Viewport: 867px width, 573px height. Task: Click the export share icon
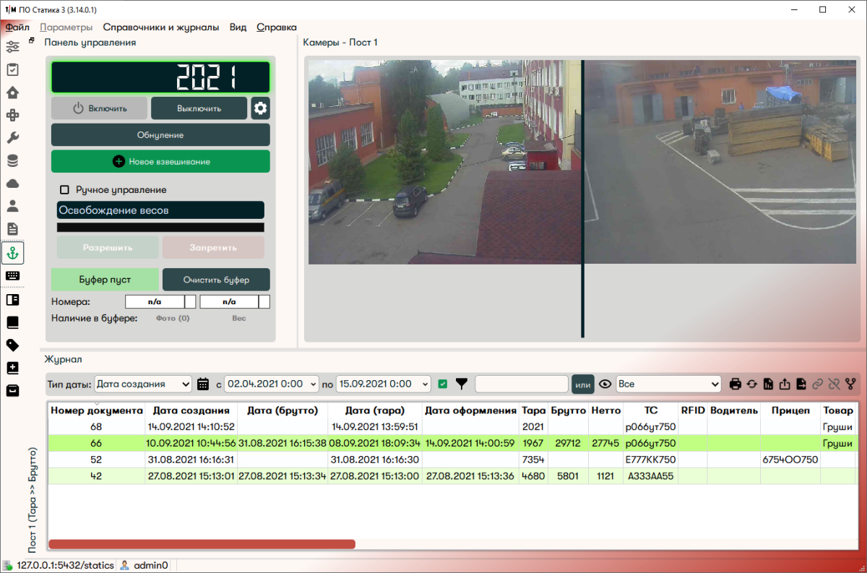coord(785,384)
